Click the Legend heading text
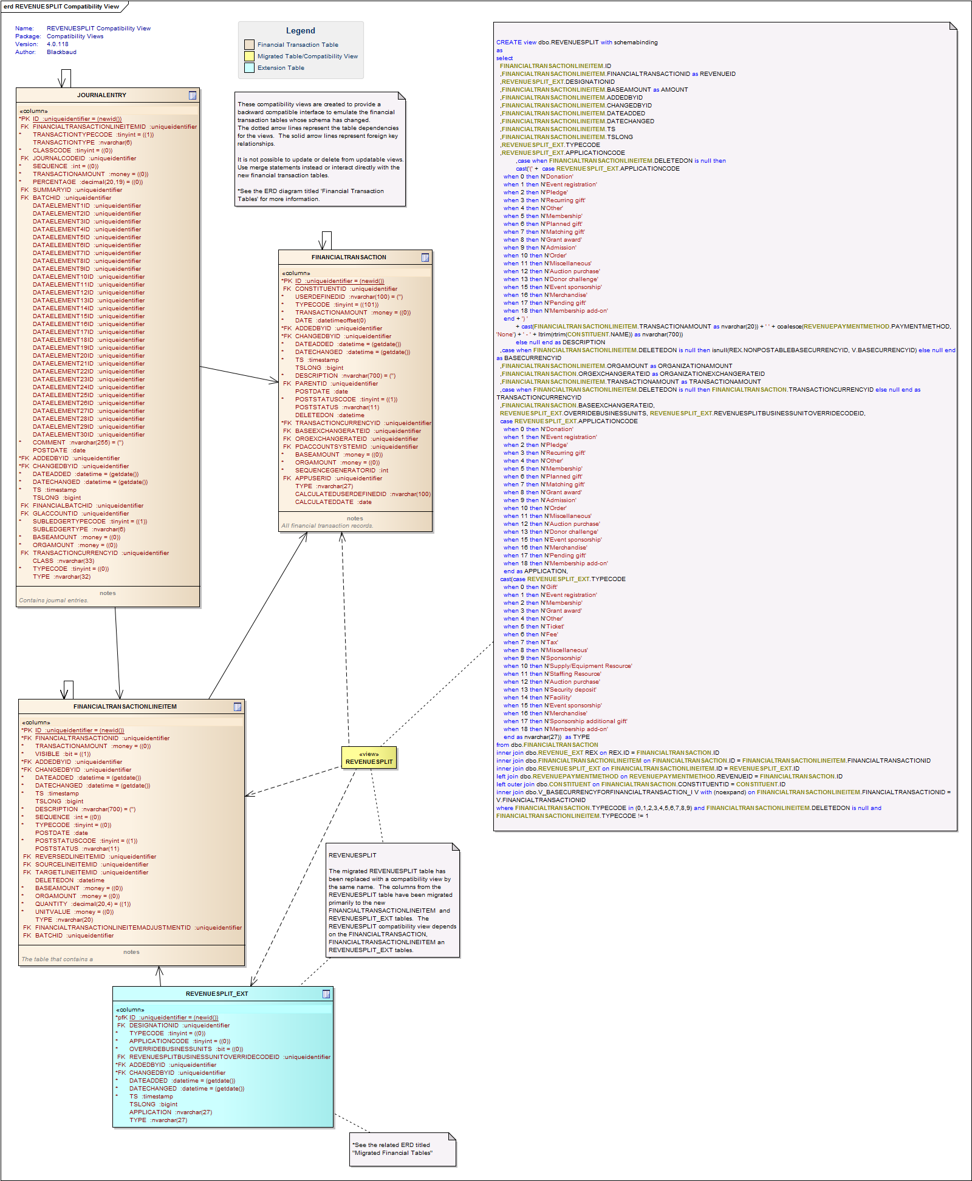This screenshot has height=1181, width=972. pos(301,31)
